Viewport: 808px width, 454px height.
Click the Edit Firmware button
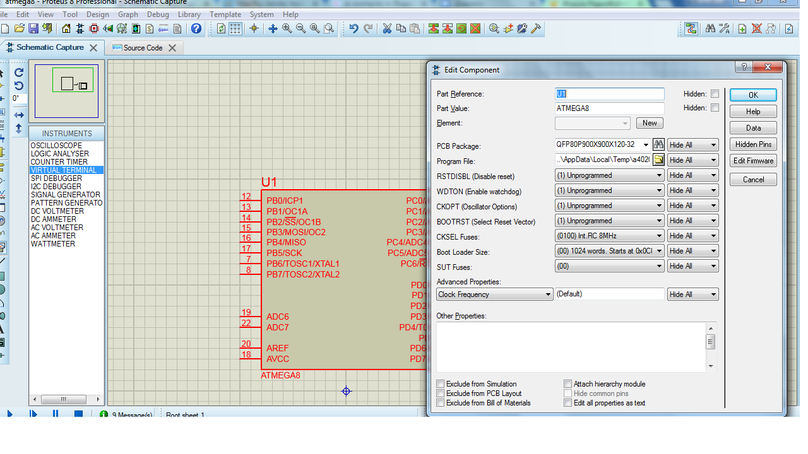tap(753, 161)
